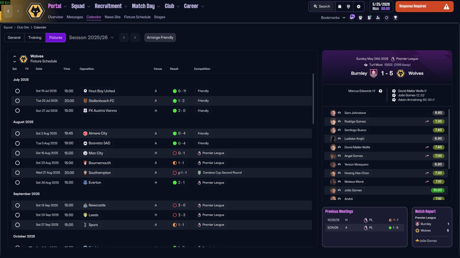Image resolution: width=460 pixels, height=258 pixels.
Task: Open the scouting person-search bookmark icon
Action: [x=378, y=18]
